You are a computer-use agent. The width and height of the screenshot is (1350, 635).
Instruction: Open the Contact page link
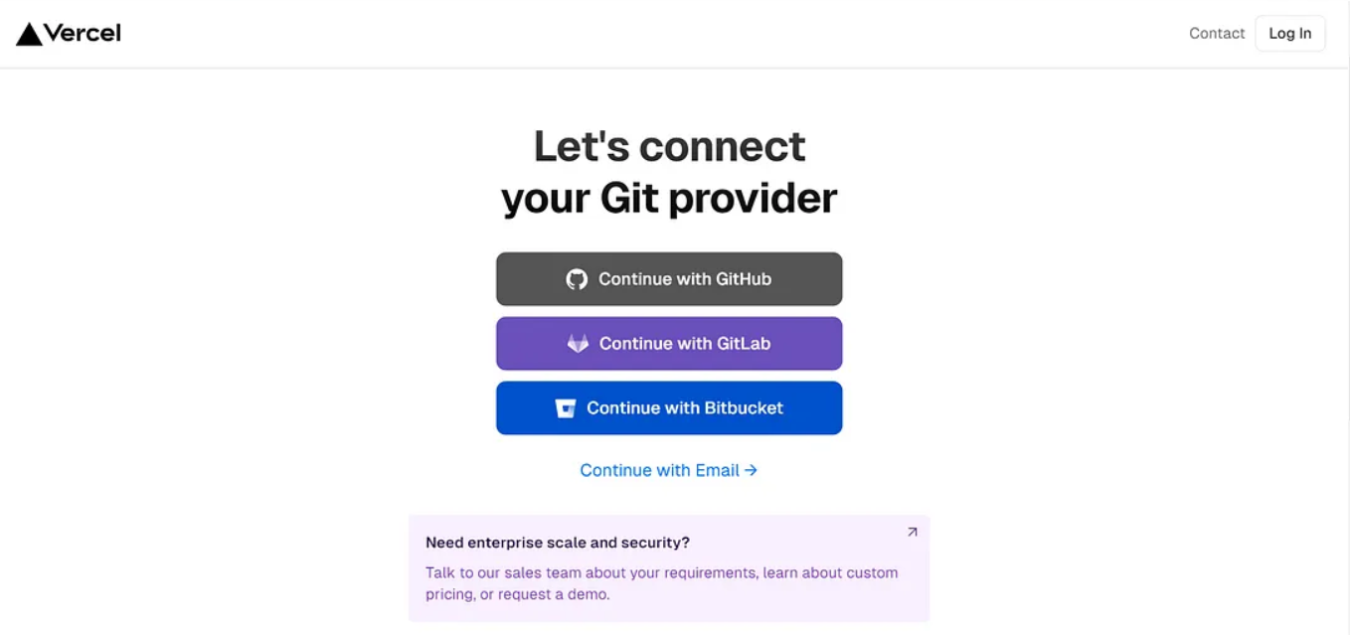click(x=1217, y=33)
